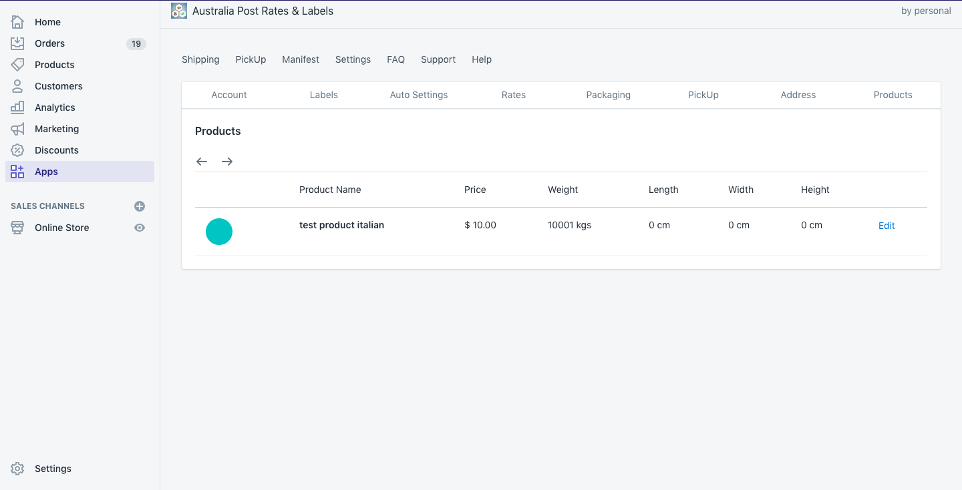Viewport: 962px width, 490px height.
Task: Click the by personal text
Action: pyautogui.click(x=926, y=11)
